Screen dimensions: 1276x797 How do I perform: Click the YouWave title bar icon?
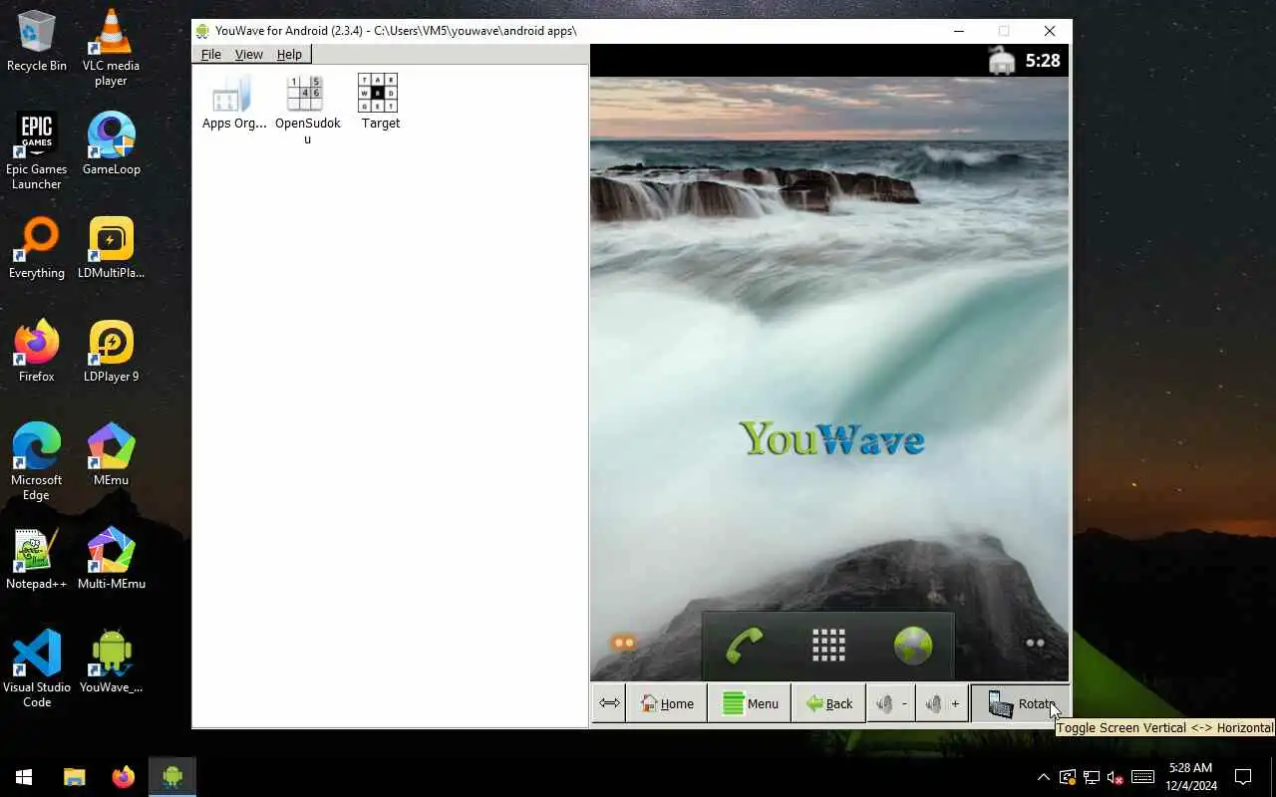(202, 31)
